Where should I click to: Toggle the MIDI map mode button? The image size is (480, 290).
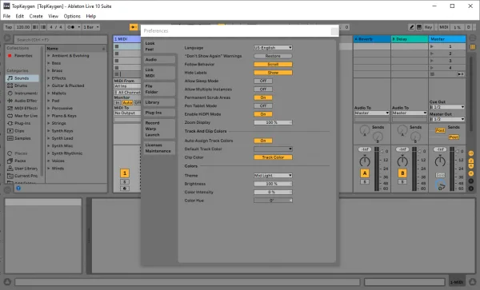click(443, 27)
